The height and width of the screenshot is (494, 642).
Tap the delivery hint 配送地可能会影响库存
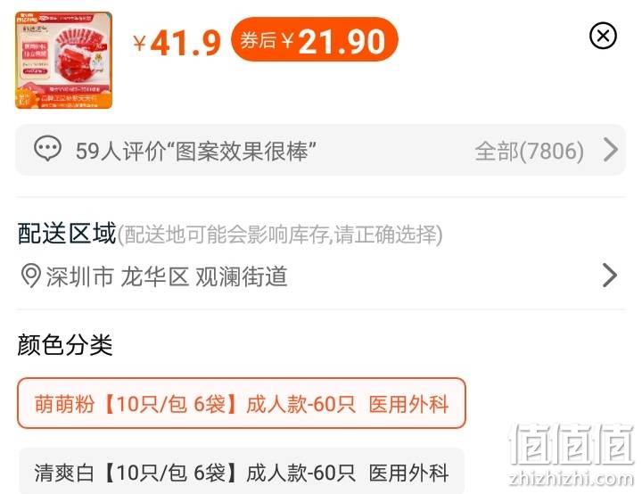pos(280,235)
